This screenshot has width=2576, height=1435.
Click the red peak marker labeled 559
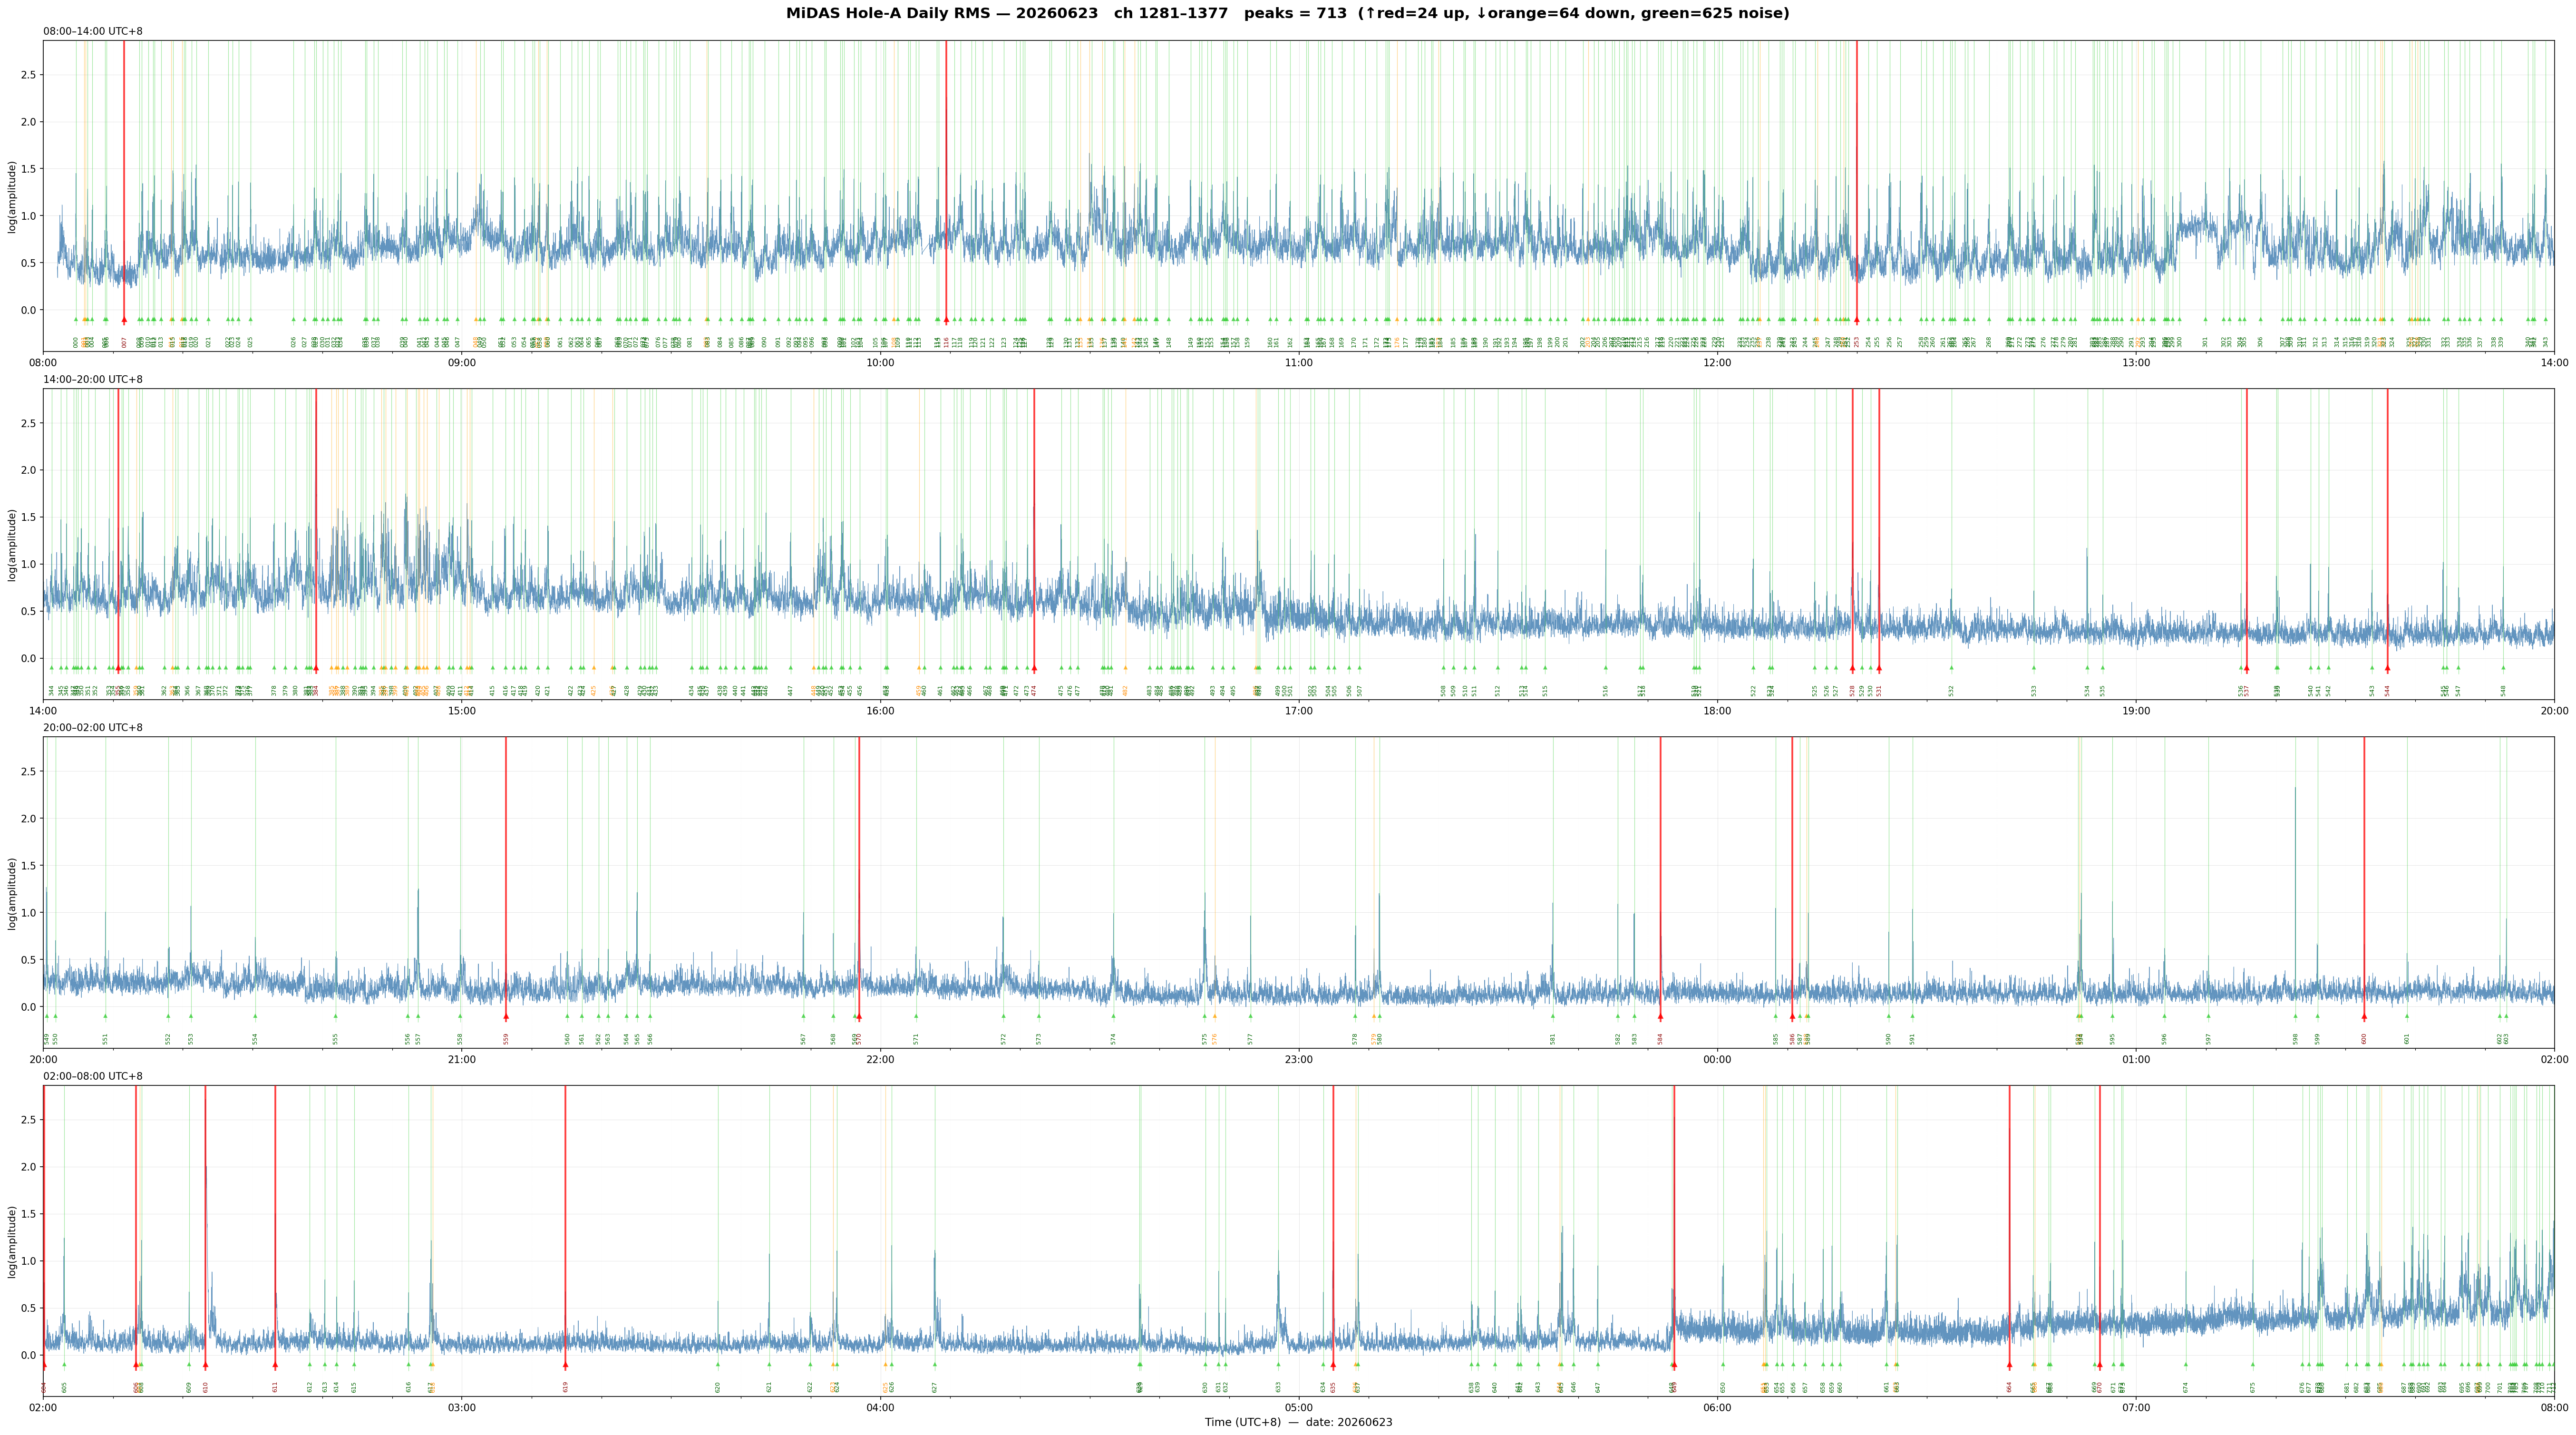[x=506, y=1016]
